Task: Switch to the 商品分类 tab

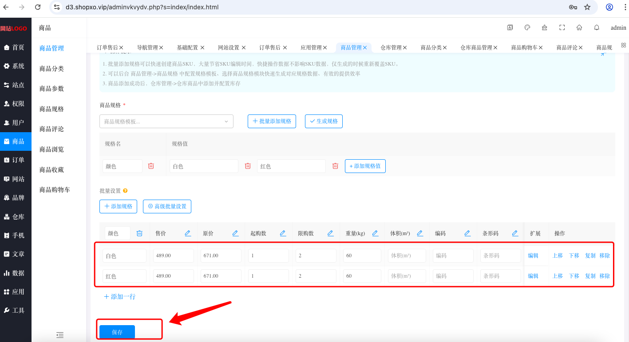Action: pyautogui.click(x=431, y=47)
